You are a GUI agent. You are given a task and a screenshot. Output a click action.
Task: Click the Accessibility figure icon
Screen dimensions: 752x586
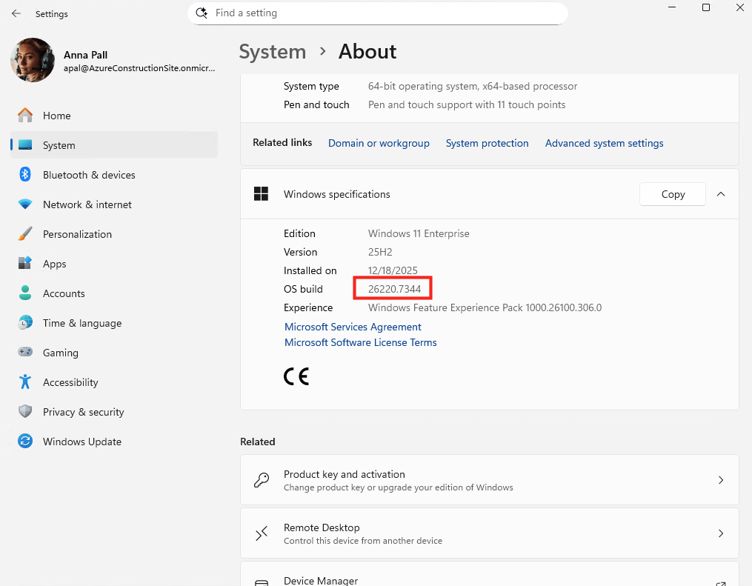(x=25, y=382)
